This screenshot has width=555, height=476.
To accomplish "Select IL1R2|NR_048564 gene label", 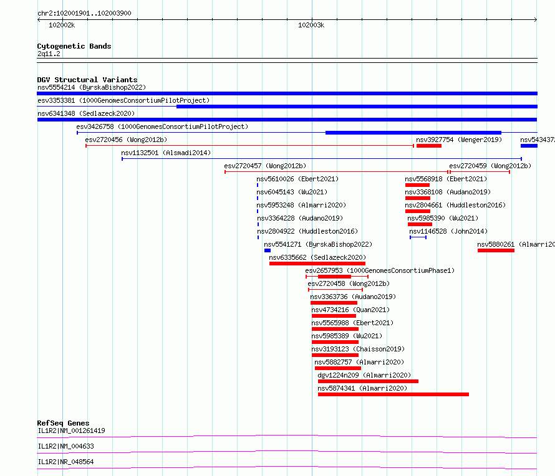I will pos(66,462).
